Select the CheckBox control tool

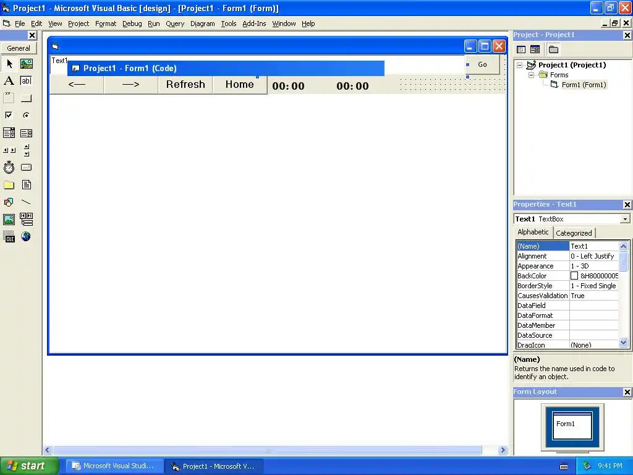9,116
